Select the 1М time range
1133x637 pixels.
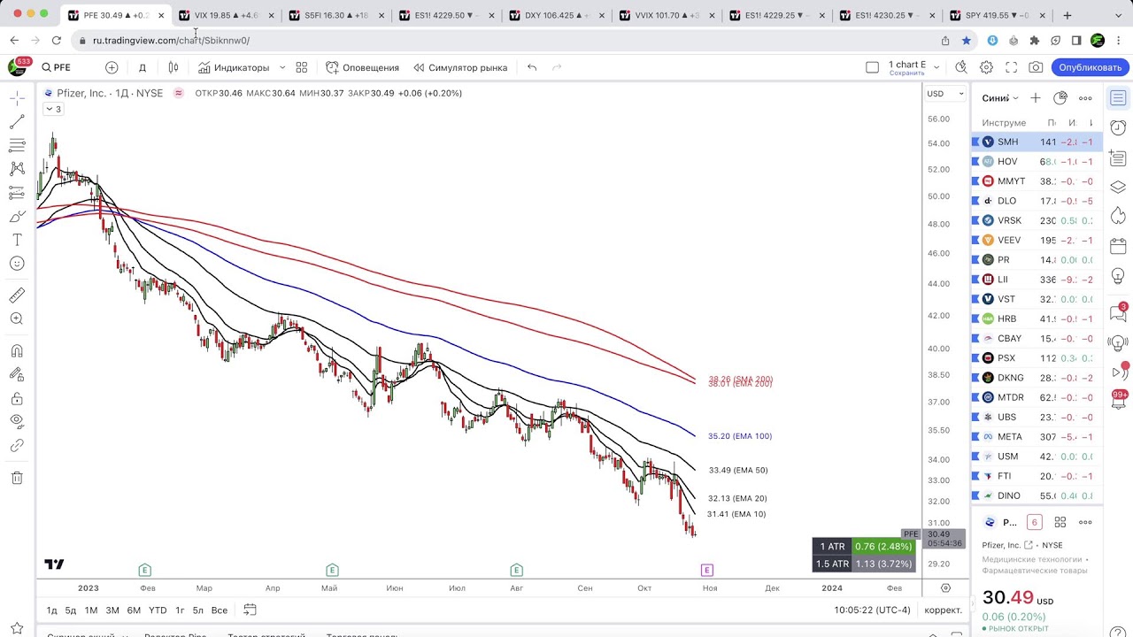point(91,610)
